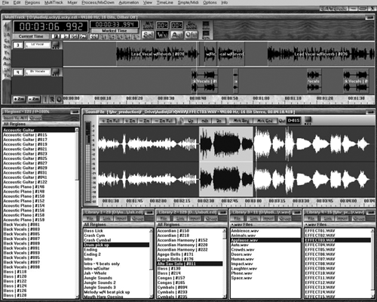Click the Src Load indicator

[192, 25]
